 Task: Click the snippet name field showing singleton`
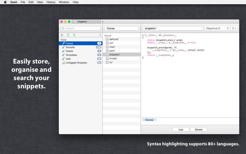point(173,28)
